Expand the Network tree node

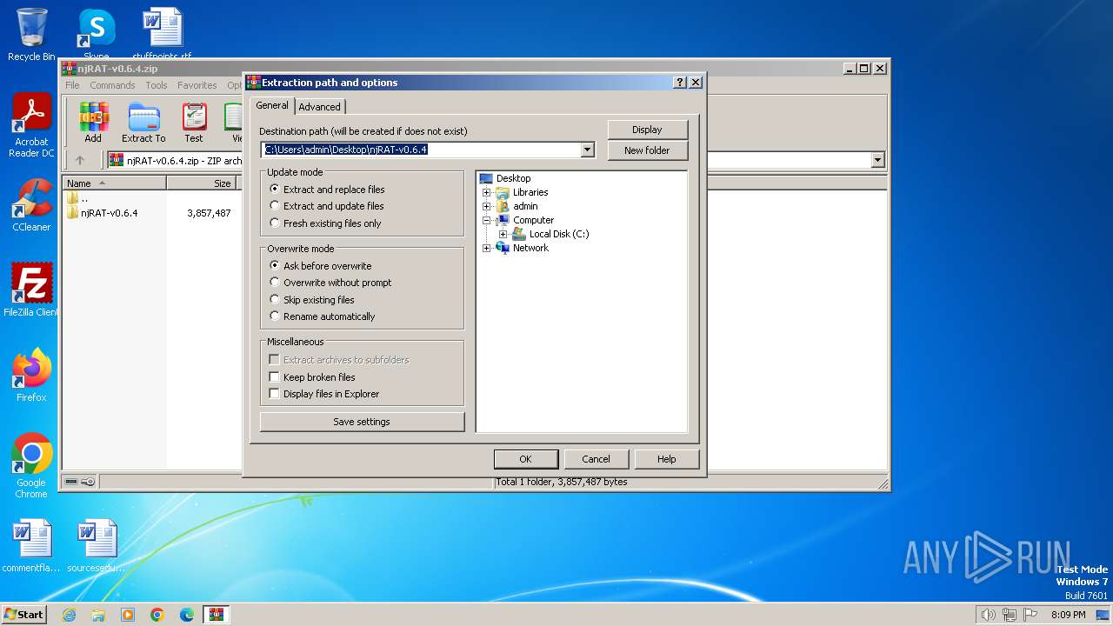click(487, 248)
